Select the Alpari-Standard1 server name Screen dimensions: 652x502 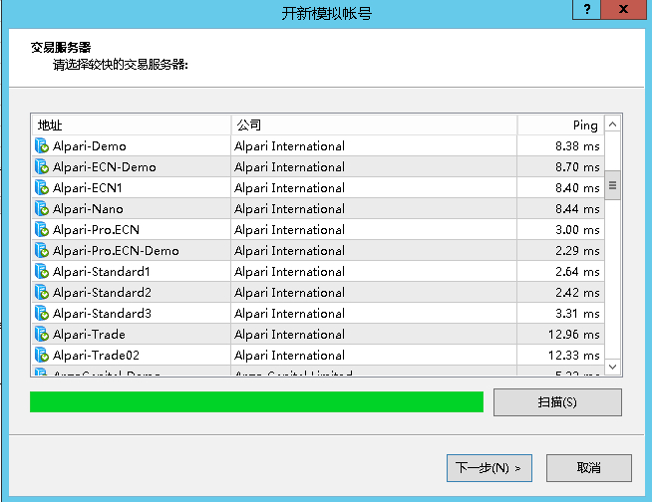102,272
